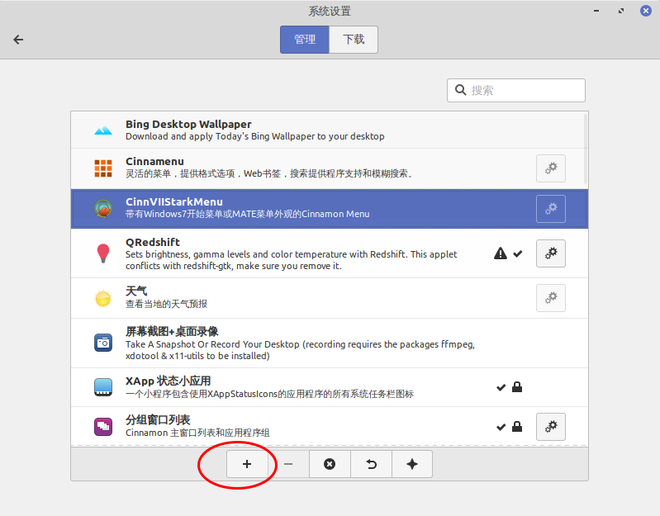Image resolution: width=660 pixels, height=516 pixels.
Task: Click 'Download and apply Today's Bing Wallpaper' description
Action: coord(255,136)
